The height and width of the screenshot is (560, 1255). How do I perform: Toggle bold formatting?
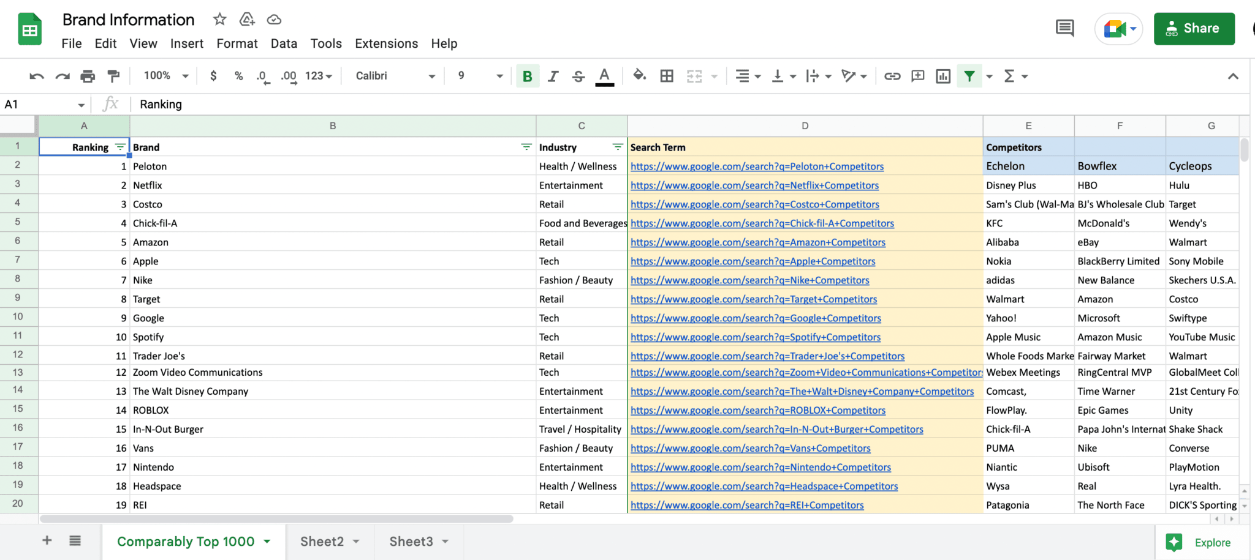528,76
